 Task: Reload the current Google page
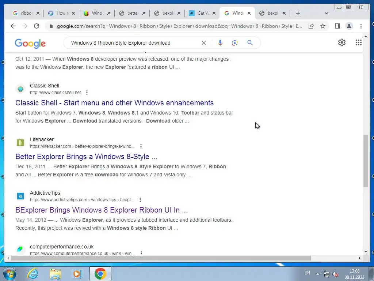pyautogui.click(x=37, y=26)
